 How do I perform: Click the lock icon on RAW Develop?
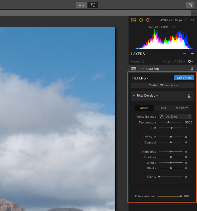coord(189,96)
